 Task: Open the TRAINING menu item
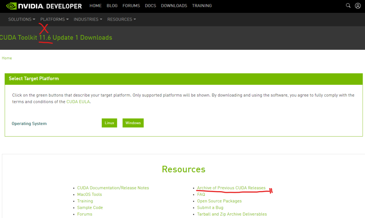[202, 5]
